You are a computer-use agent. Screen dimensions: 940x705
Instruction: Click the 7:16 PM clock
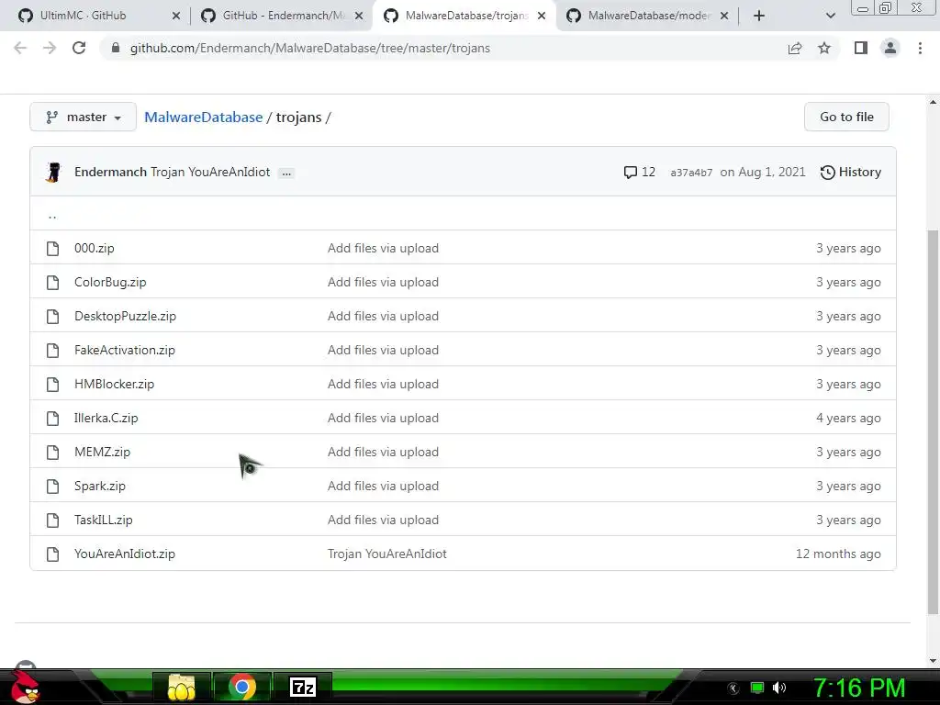pos(859,688)
